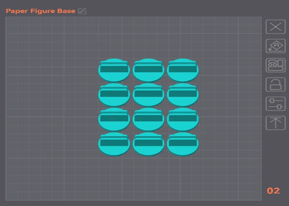
Task: Open plate settings sliders icon
Action: [x=276, y=104]
